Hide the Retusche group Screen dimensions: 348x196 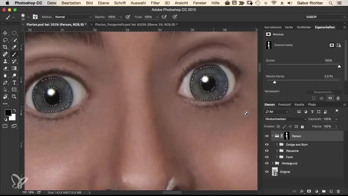click(267, 151)
